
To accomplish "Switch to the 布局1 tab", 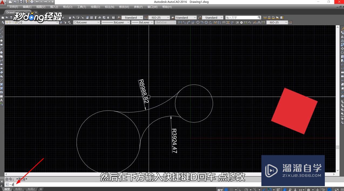I will tap(18, 189).
